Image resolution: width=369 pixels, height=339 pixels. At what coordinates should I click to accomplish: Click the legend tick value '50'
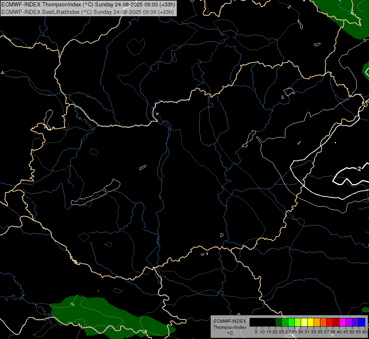352,332
